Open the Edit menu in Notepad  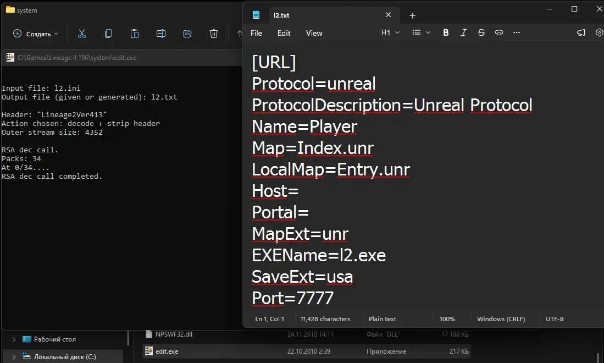tap(284, 33)
